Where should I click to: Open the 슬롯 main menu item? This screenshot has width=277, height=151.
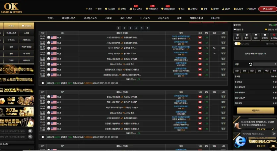(179, 18)
